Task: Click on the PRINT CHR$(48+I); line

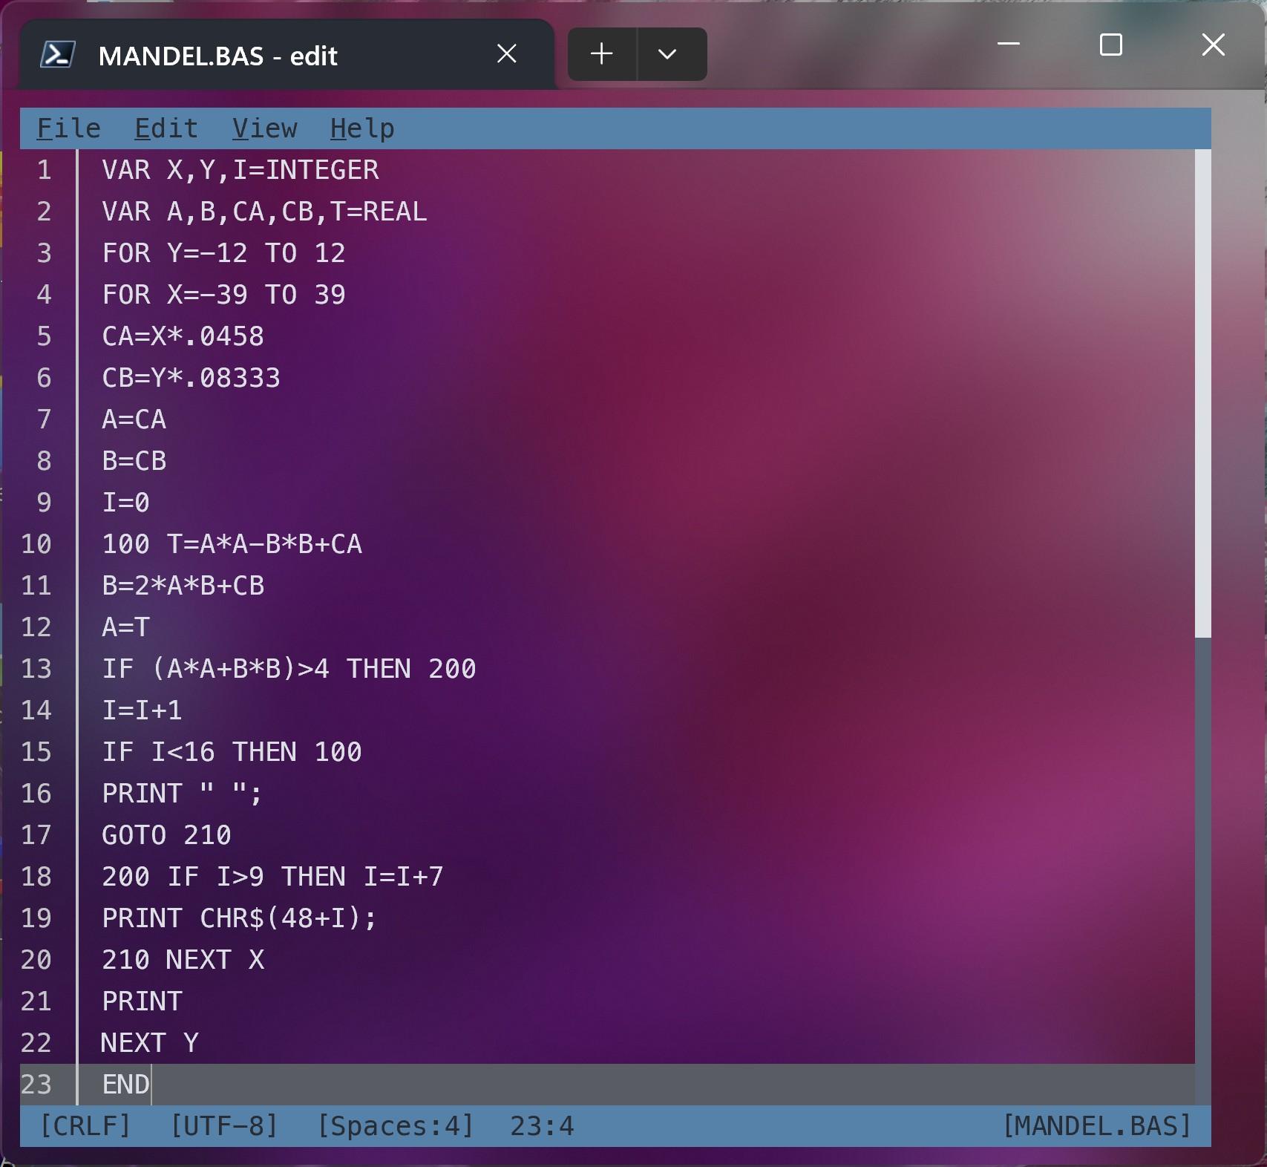Action: click(x=239, y=918)
